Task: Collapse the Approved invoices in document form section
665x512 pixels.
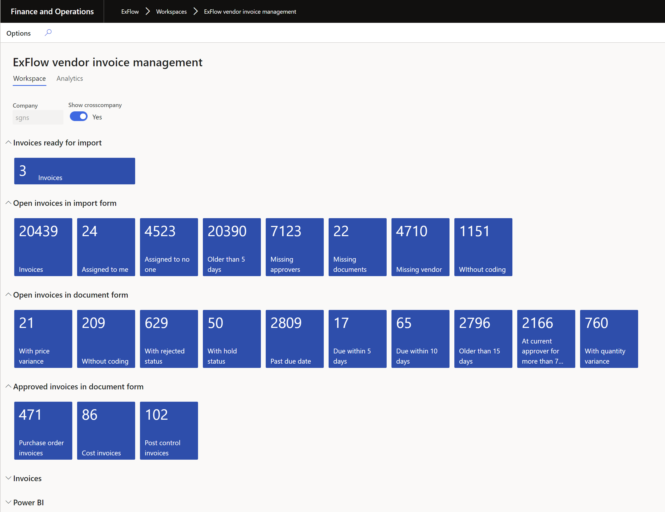Action: 9,386
